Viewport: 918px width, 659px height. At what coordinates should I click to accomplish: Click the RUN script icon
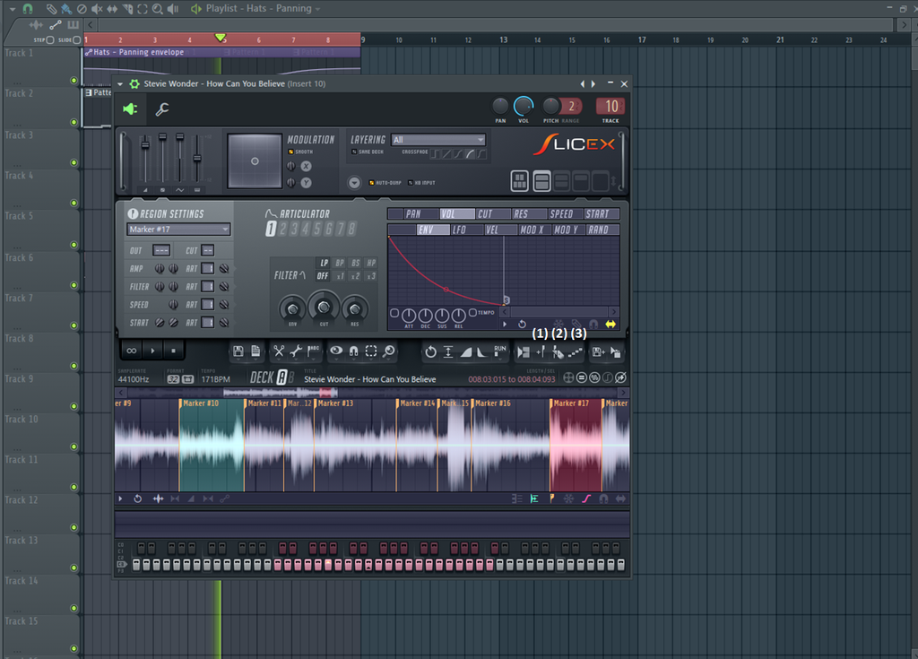(502, 351)
